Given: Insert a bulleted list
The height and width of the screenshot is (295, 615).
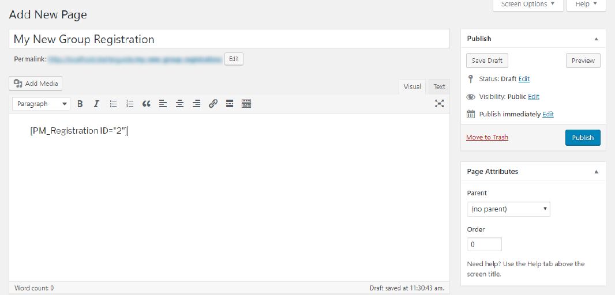Looking at the screenshot, I should [113, 104].
